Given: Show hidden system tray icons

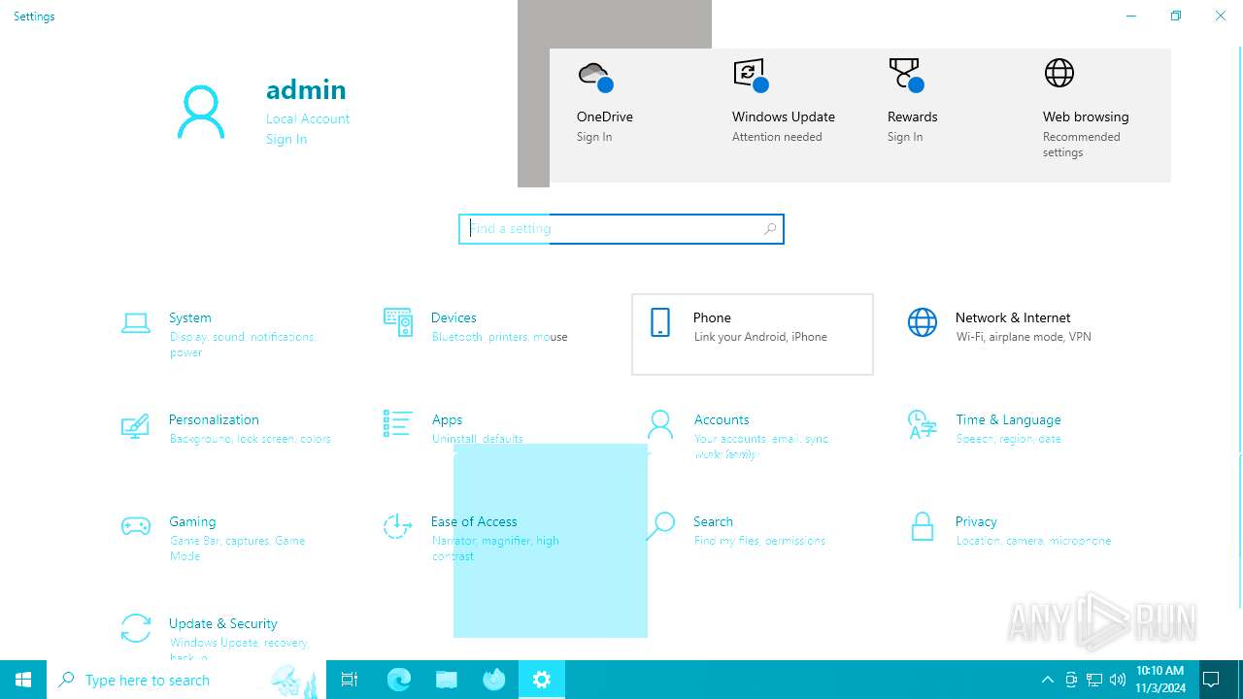Looking at the screenshot, I should (x=1048, y=680).
